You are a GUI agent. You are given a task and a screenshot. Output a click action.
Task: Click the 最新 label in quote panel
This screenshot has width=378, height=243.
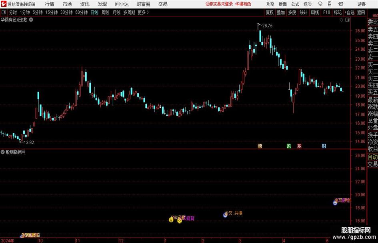click(373, 100)
